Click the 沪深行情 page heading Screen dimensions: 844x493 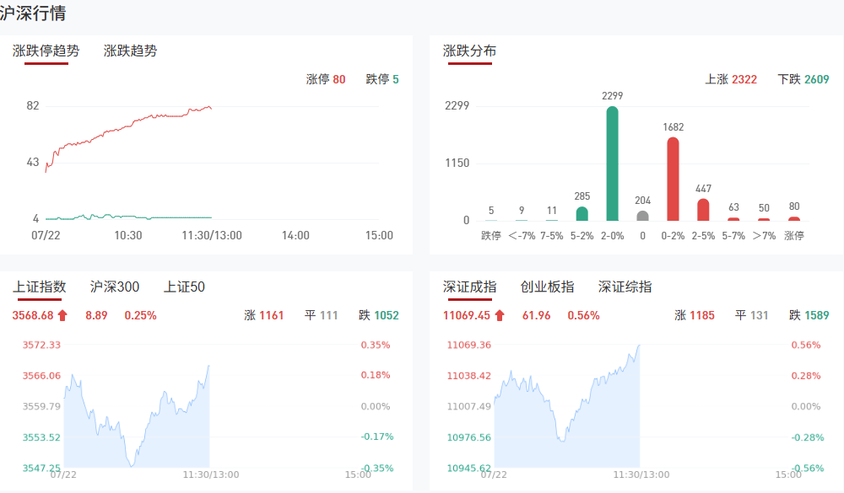(x=33, y=13)
